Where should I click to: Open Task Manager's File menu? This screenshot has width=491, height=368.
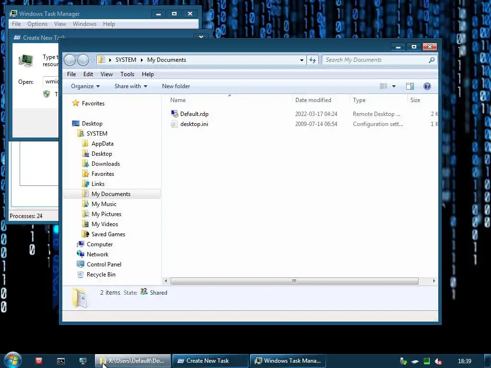click(x=16, y=24)
